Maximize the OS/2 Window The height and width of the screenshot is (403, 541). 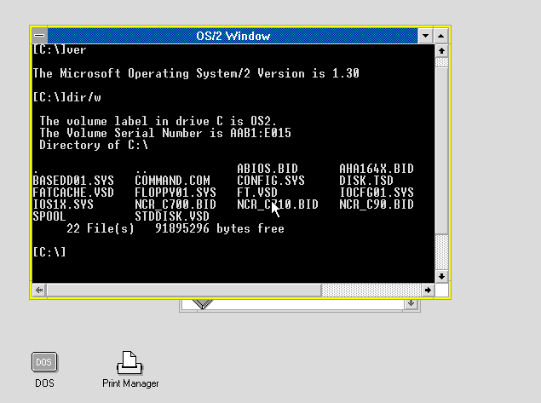pyautogui.click(x=440, y=36)
